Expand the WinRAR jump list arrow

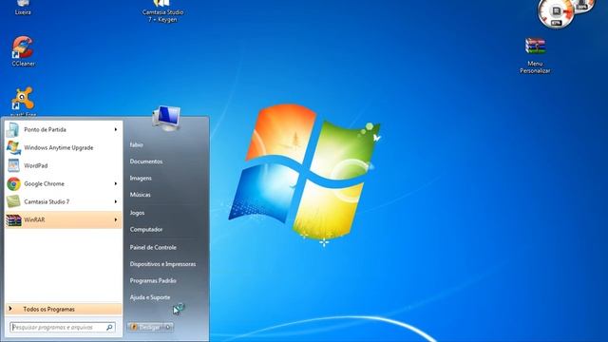(116, 219)
